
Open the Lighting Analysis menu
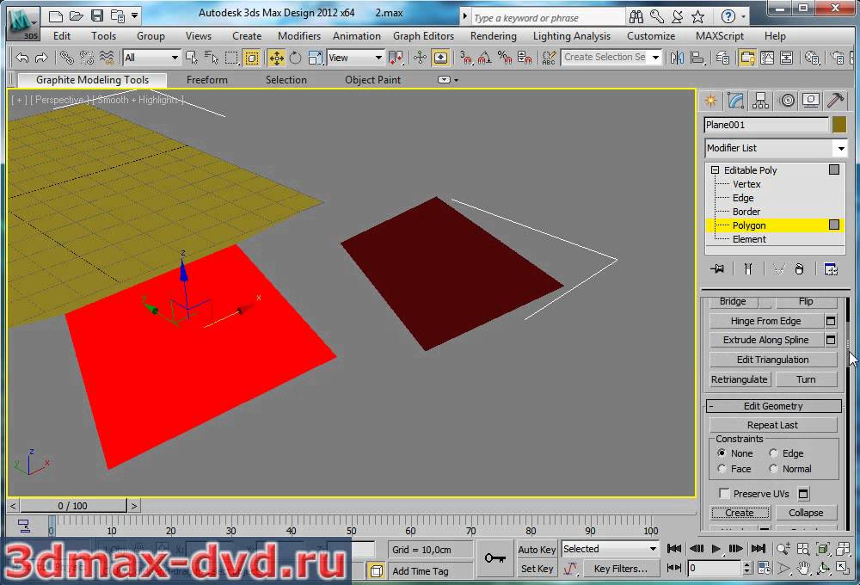coord(572,35)
